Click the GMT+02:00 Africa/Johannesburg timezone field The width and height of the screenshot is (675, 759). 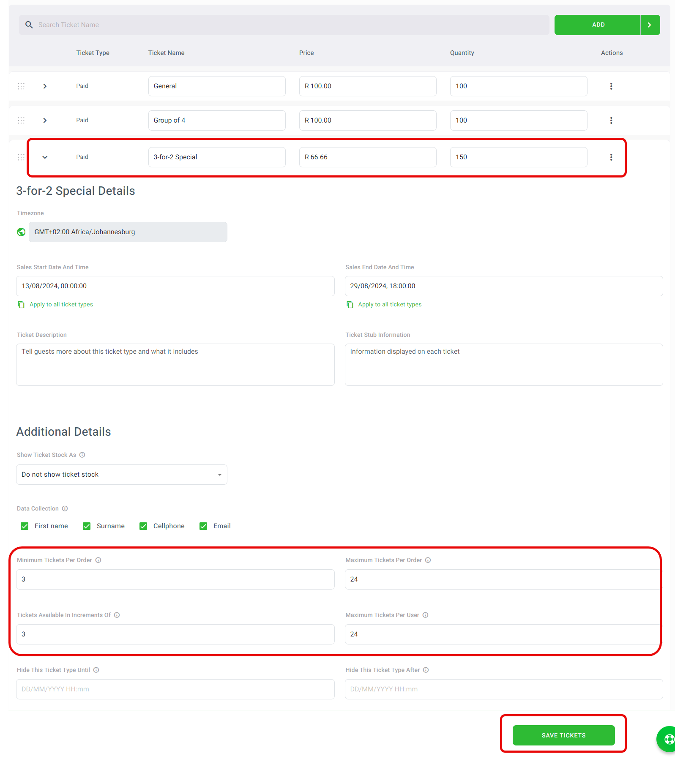128,232
